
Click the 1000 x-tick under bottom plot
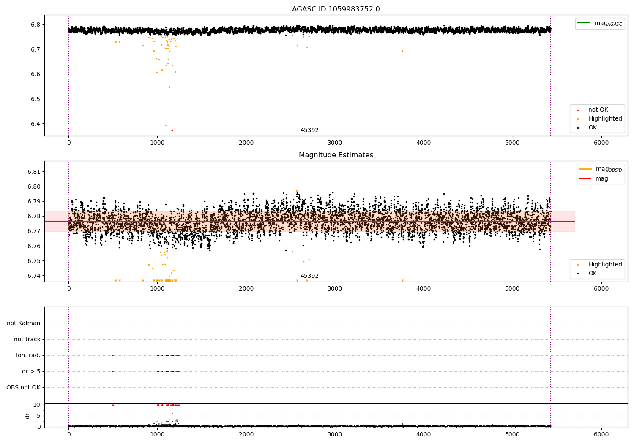click(157, 435)
